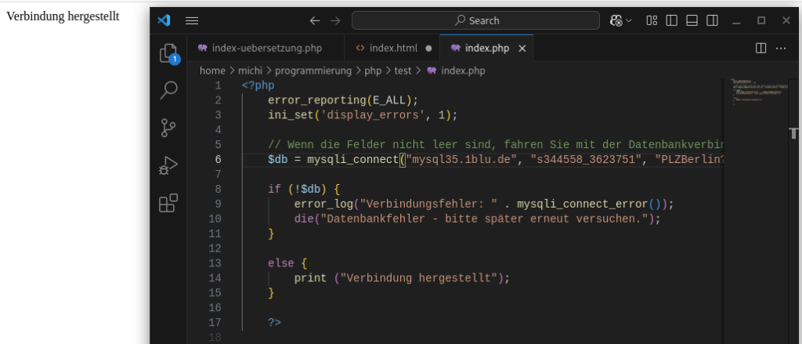Open the hamburger application menu

click(x=192, y=20)
